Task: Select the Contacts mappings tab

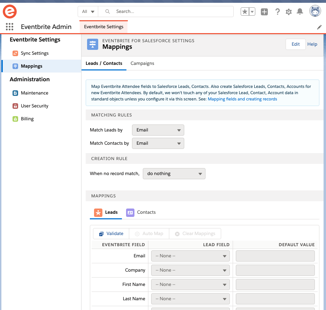Action: pyautogui.click(x=141, y=212)
